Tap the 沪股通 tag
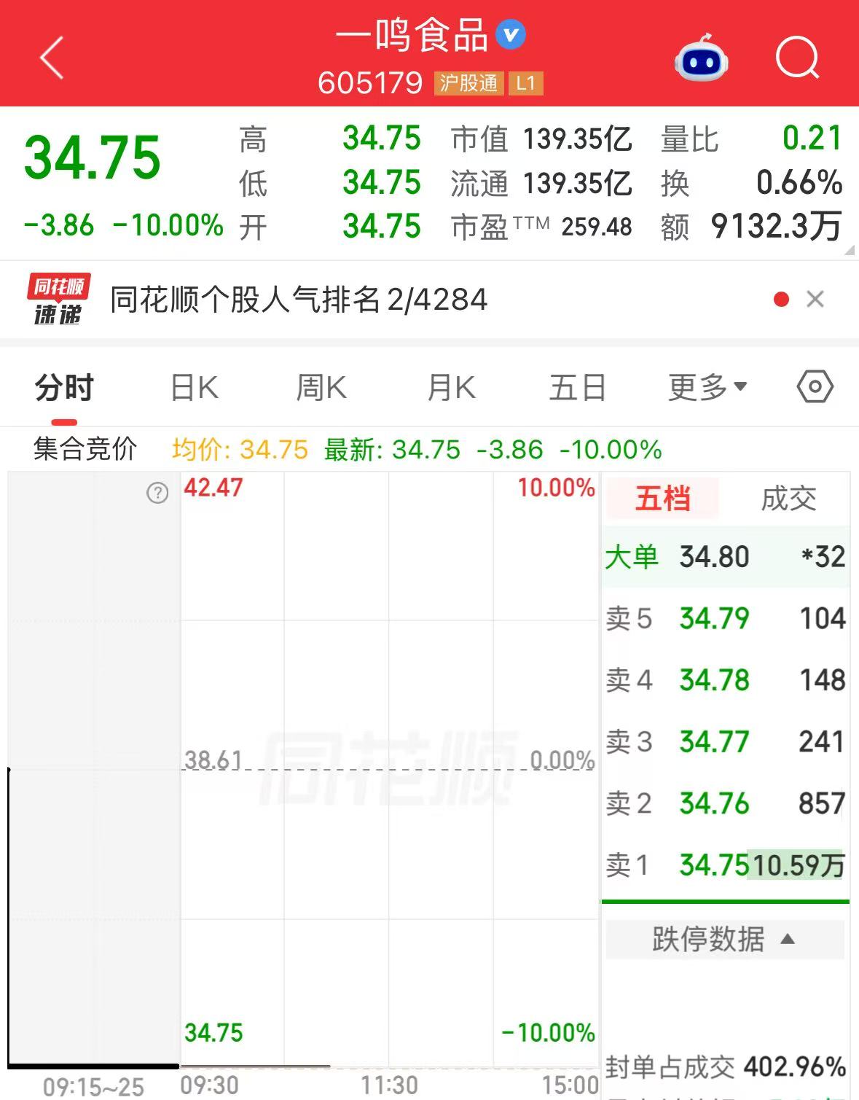Image resolution: width=859 pixels, height=1100 pixels. [468, 83]
